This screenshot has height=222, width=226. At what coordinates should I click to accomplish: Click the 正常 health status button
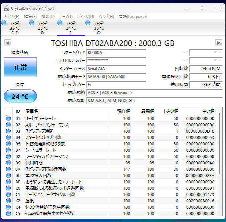20,67
